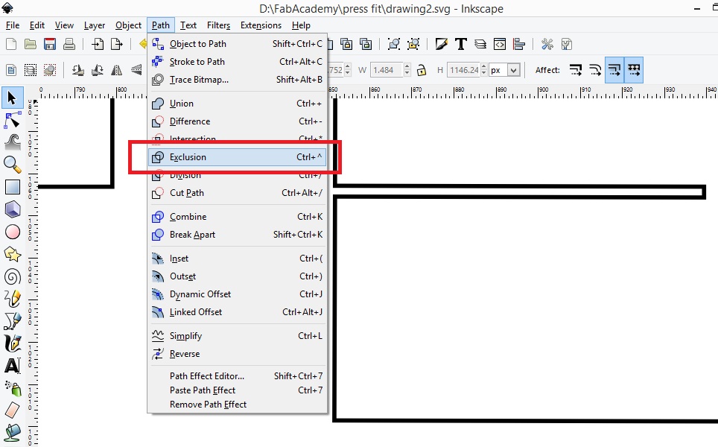Open Text and Font dialog icon
Image resolution: width=718 pixels, height=447 pixels.
click(x=460, y=44)
